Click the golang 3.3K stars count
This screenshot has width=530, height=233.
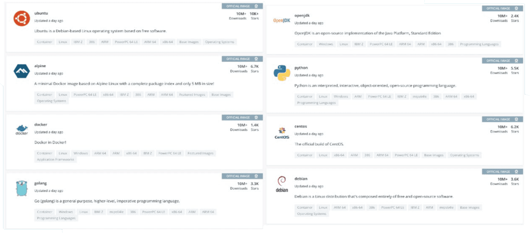(x=254, y=184)
